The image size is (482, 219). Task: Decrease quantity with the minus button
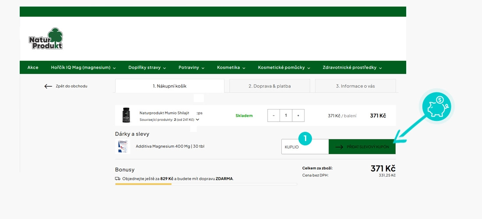point(273,116)
